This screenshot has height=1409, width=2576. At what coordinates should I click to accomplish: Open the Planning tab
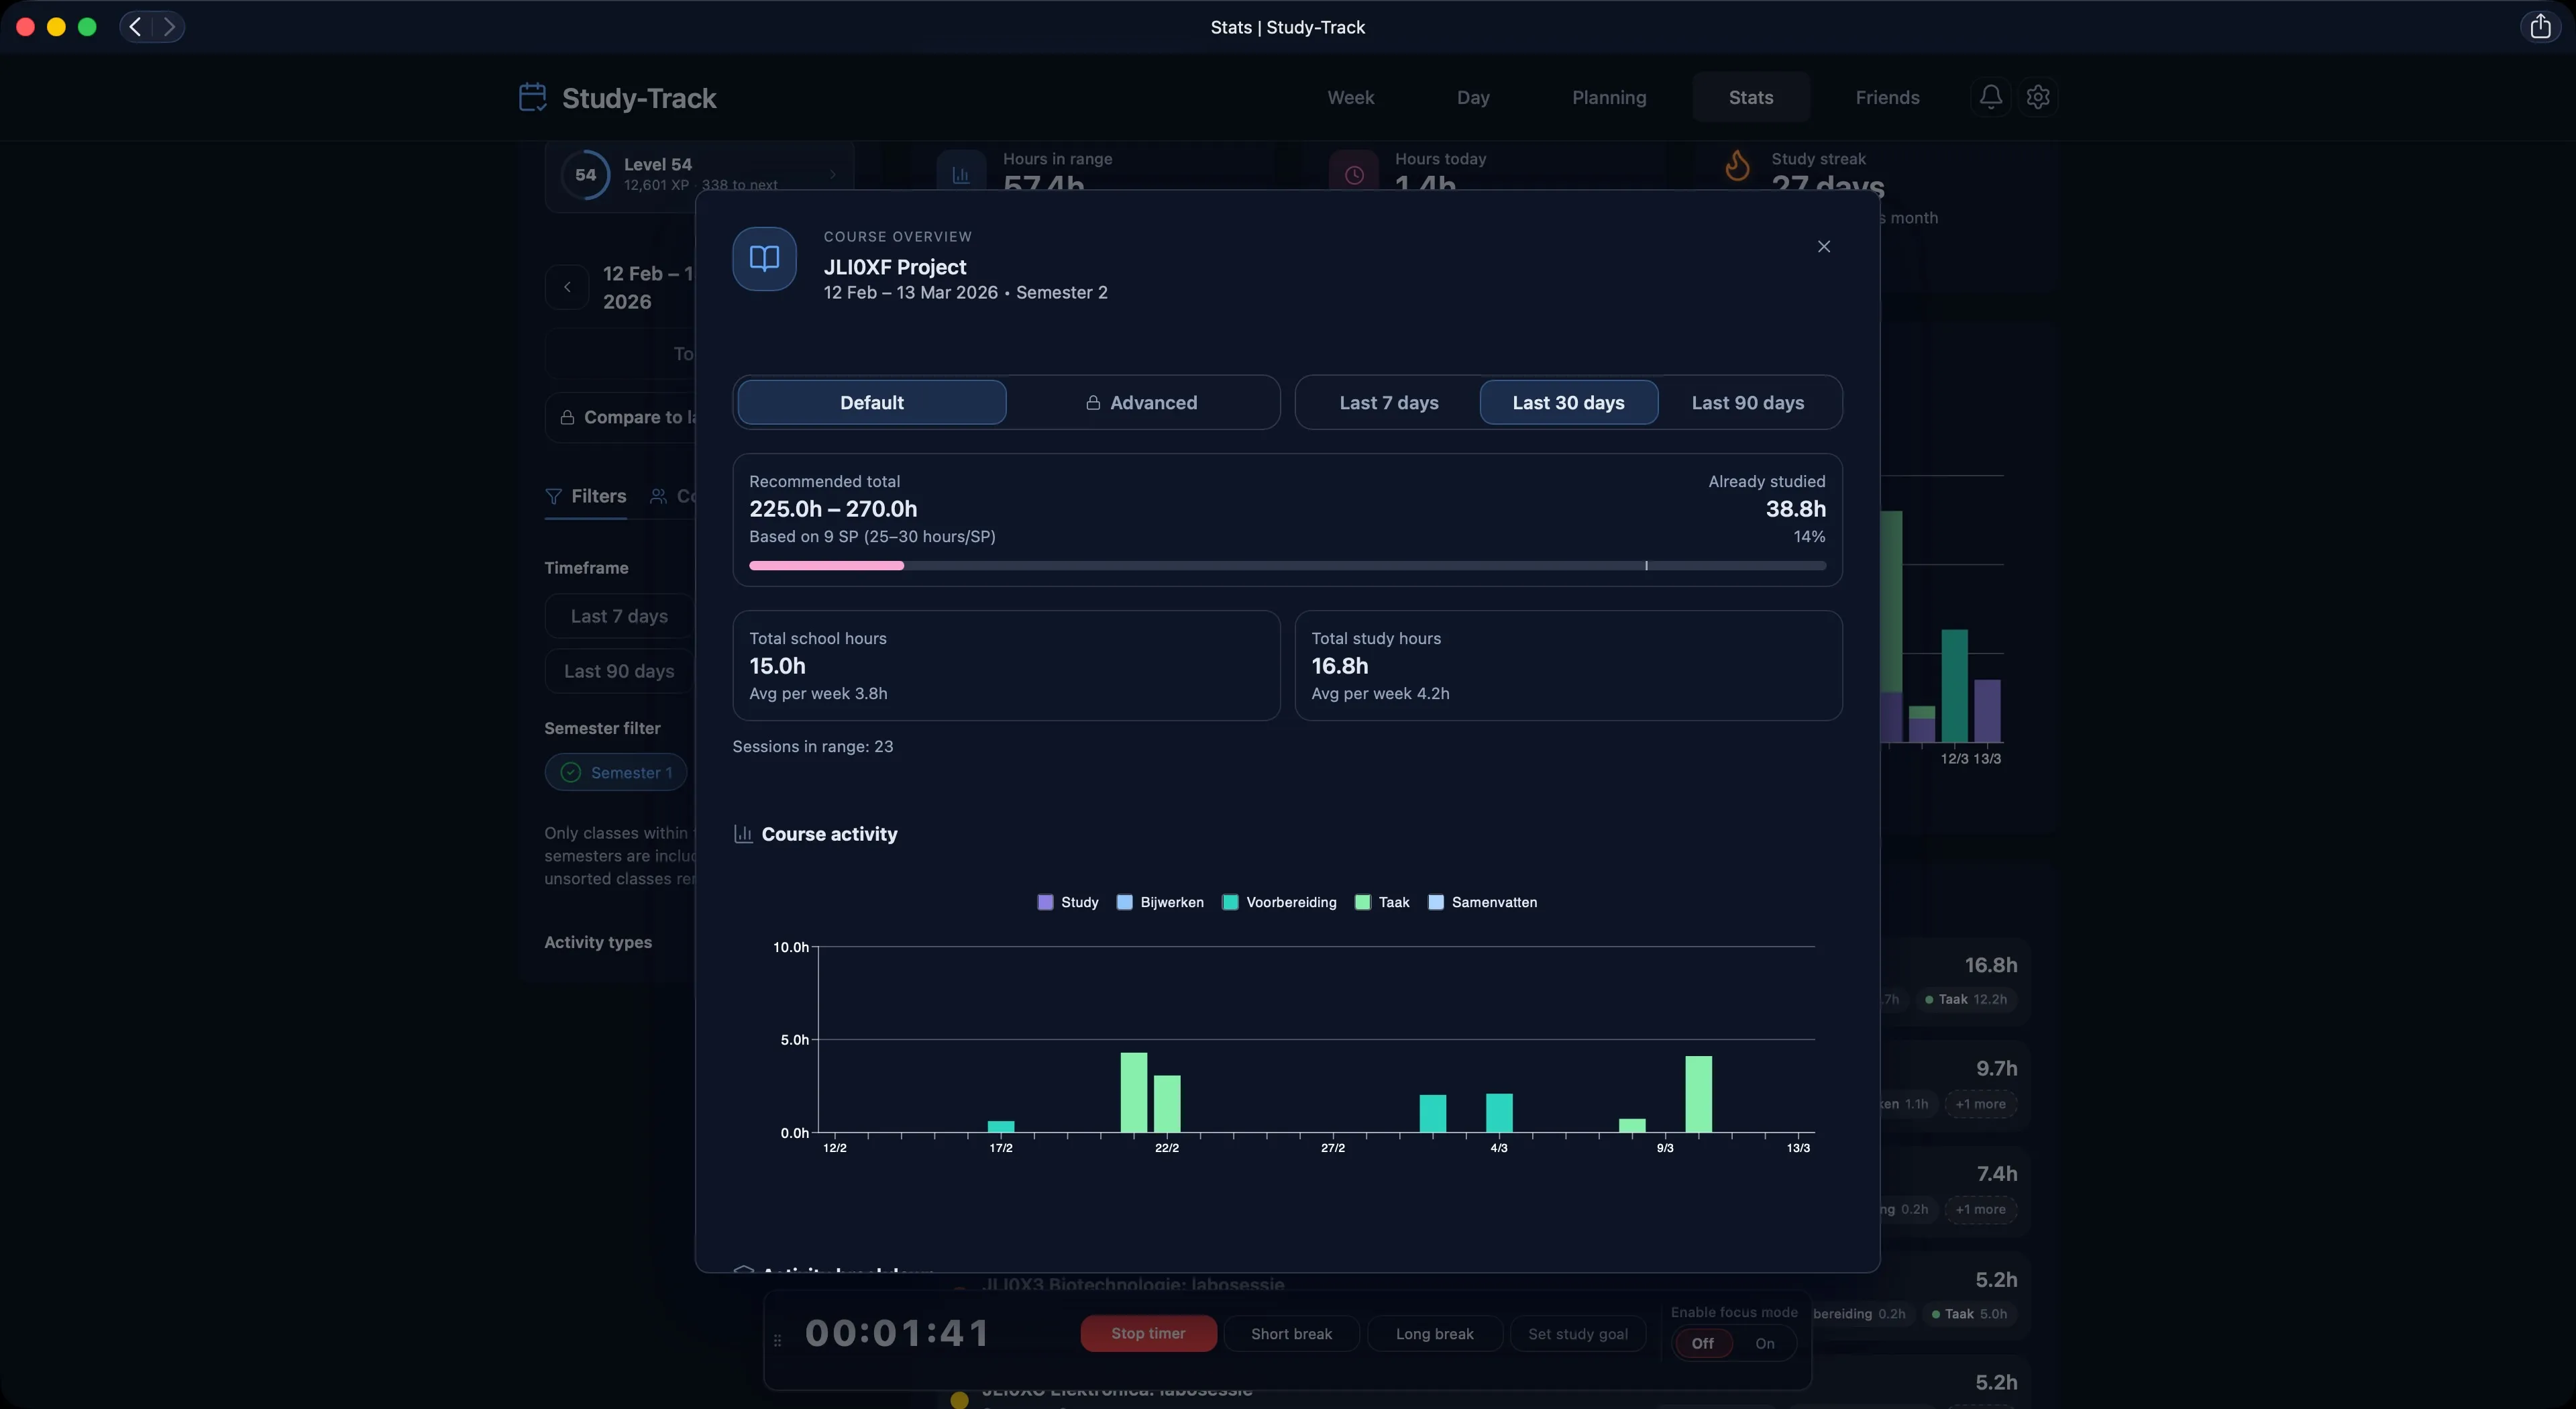(1608, 97)
